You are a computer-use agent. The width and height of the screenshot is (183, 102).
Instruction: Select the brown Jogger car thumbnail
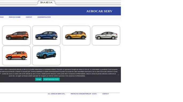tap(16, 35)
